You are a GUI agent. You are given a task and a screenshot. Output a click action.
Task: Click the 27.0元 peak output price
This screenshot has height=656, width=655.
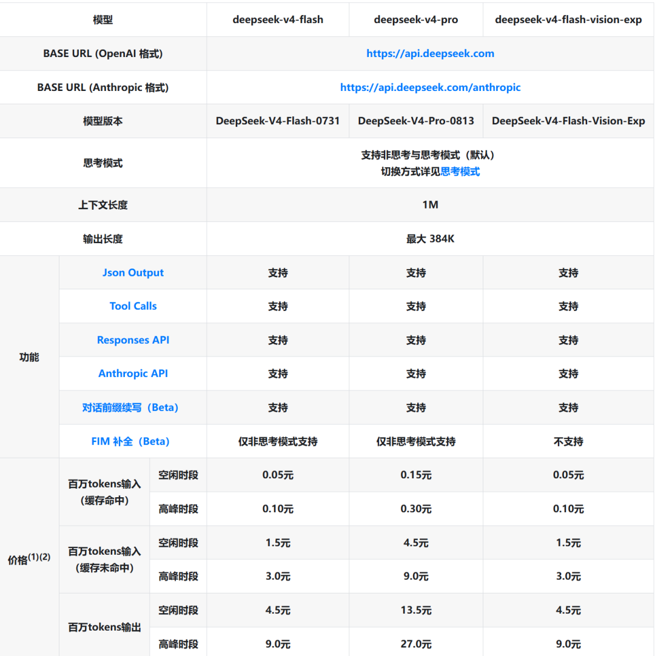[x=416, y=644]
